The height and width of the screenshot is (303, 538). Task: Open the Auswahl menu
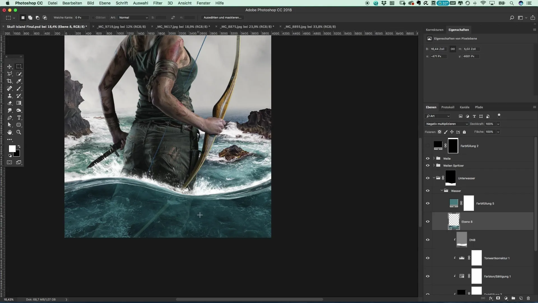pos(140,3)
